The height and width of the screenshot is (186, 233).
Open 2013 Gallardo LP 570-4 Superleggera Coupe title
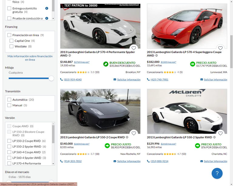coord(184,54)
